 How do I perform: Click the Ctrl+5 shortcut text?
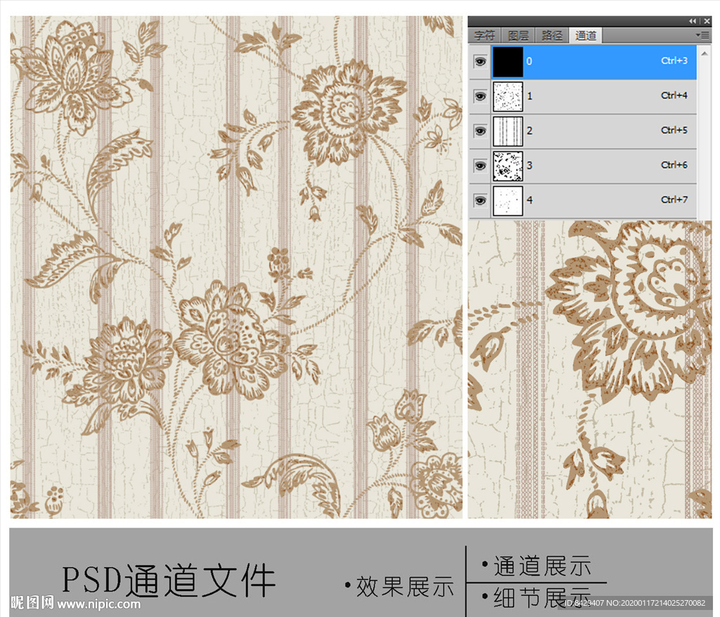coord(674,130)
